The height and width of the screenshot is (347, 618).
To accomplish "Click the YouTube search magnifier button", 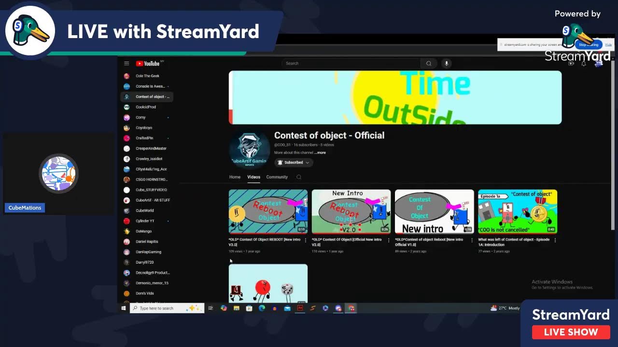I will (x=429, y=64).
